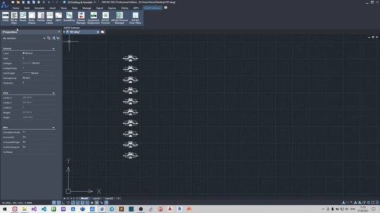Click the Select Objects icon in Properties panel

(x=53, y=38)
